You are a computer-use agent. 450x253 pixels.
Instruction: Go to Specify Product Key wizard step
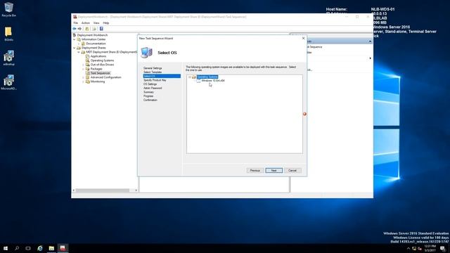tap(155, 80)
